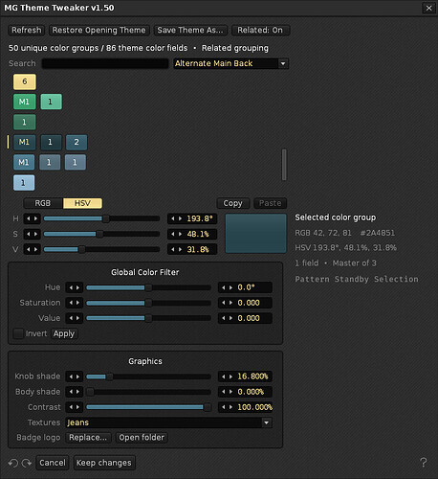Switch color mode to RGB
438x479 pixels.
pos(43,203)
